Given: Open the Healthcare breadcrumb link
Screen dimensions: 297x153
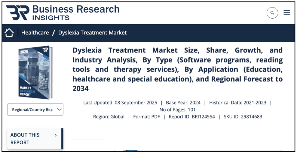Looking at the screenshot, I should [35, 33].
